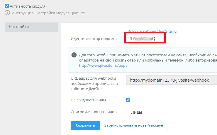Uncheck the Не создавать лиды checkbox
This screenshot has width=217, height=135.
coord(128,100)
